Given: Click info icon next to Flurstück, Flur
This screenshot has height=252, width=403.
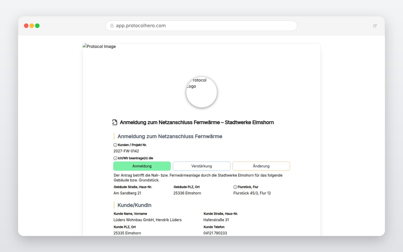Looking at the screenshot, I should 235,187.
